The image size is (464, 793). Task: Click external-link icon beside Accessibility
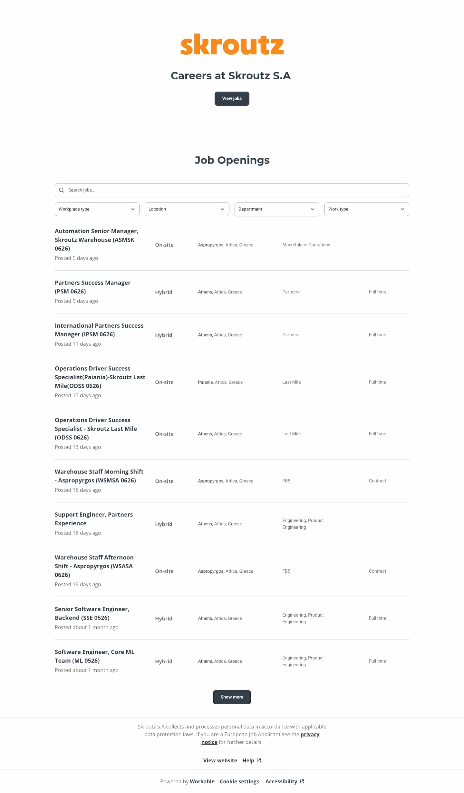click(x=302, y=781)
